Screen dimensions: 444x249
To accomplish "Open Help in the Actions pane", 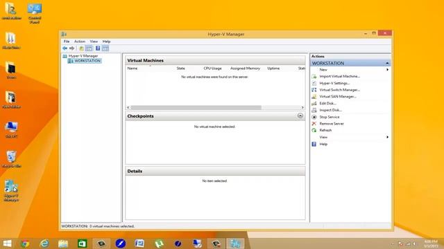I will pos(323,144).
